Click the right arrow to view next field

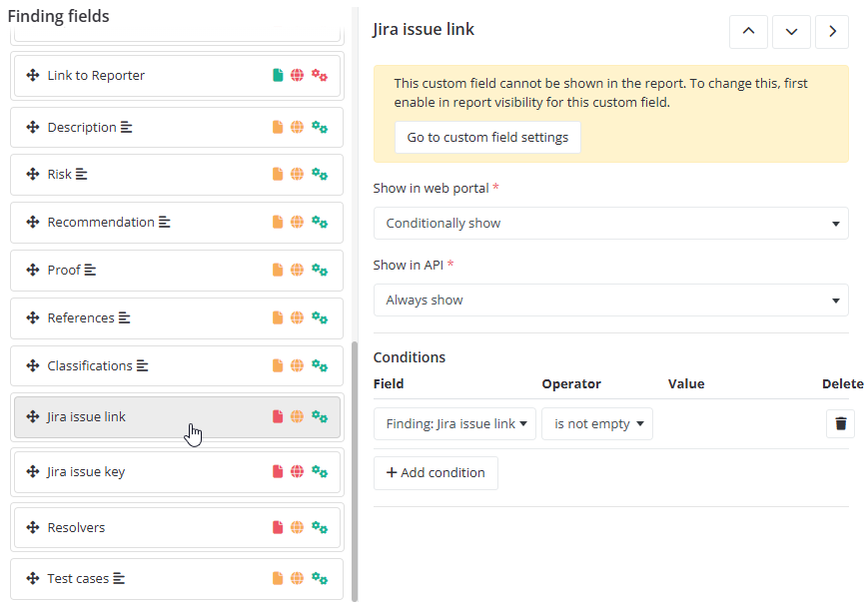832,32
